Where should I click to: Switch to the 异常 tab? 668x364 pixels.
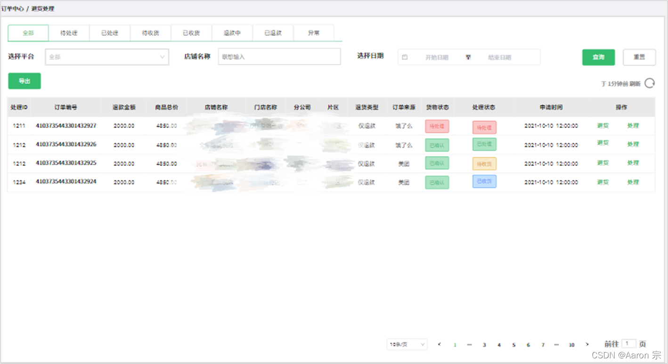click(x=314, y=33)
